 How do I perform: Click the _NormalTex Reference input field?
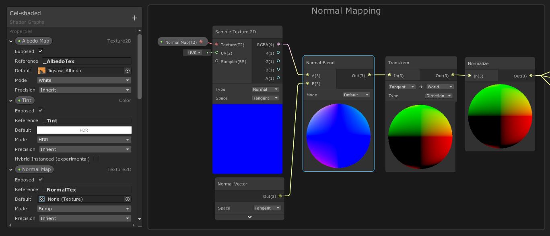point(86,189)
